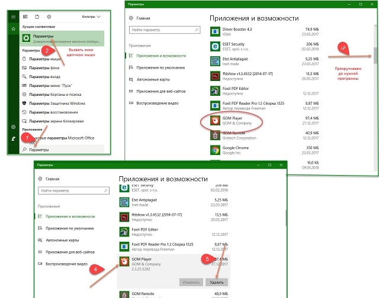379x298 pixels.
Task: Select apps filter icon in search panel
Action: [x=25, y=17]
